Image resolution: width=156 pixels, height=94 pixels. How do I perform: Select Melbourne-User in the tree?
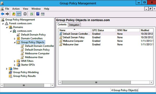tap(34, 57)
